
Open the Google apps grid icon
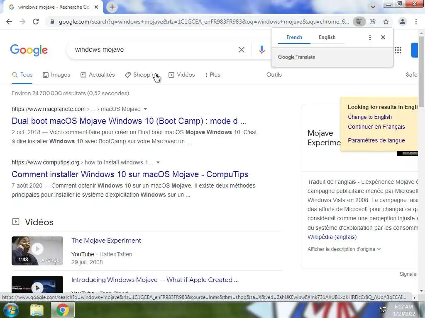[x=398, y=50]
